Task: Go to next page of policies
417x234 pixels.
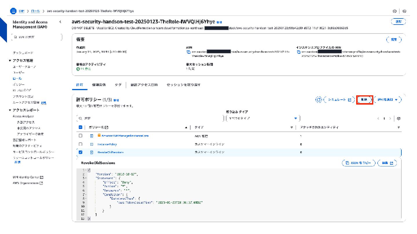Action: pyautogui.click(x=390, y=118)
